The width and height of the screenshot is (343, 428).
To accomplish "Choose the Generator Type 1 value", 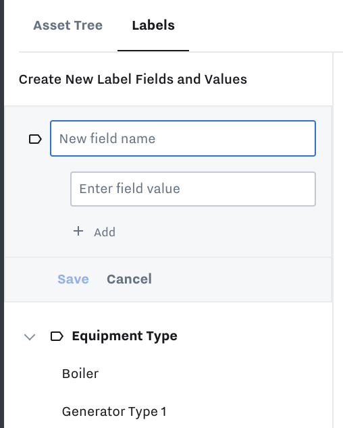I will (114, 412).
